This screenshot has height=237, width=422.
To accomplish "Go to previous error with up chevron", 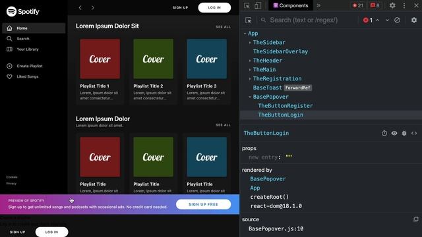I will pyautogui.click(x=378, y=20).
